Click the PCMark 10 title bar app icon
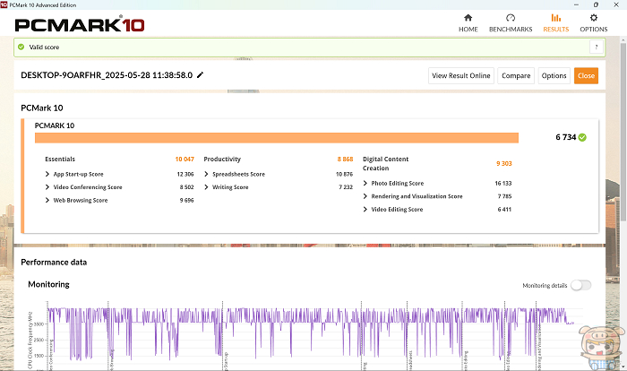 click(x=4, y=4)
